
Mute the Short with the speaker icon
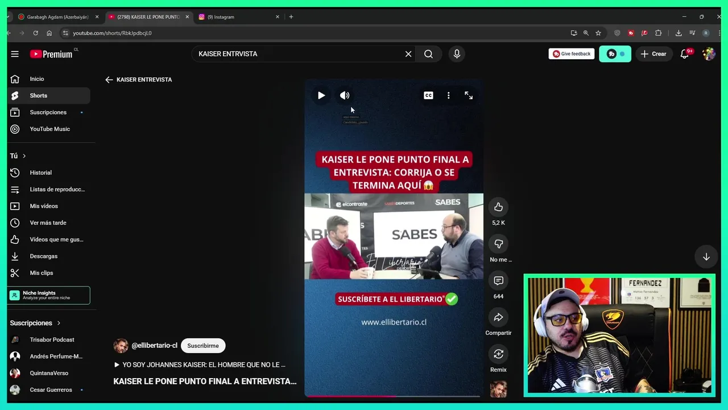(345, 96)
